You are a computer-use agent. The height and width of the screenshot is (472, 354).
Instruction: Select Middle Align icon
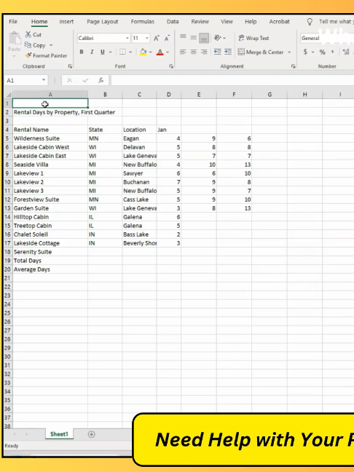coord(193,37)
